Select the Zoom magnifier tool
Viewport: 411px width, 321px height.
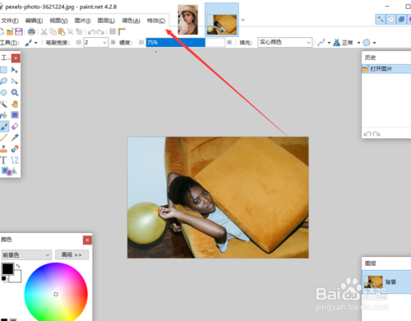(x=15, y=92)
